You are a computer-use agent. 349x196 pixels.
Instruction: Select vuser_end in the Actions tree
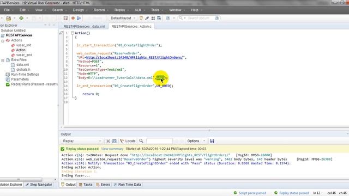point(24,55)
